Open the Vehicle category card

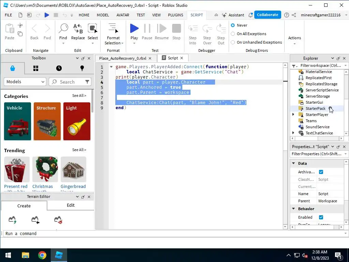point(18,121)
